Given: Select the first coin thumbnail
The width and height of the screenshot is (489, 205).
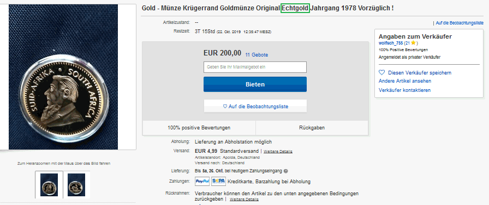Looking at the screenshot, I should pyautogui.click(x=49, y=185).
